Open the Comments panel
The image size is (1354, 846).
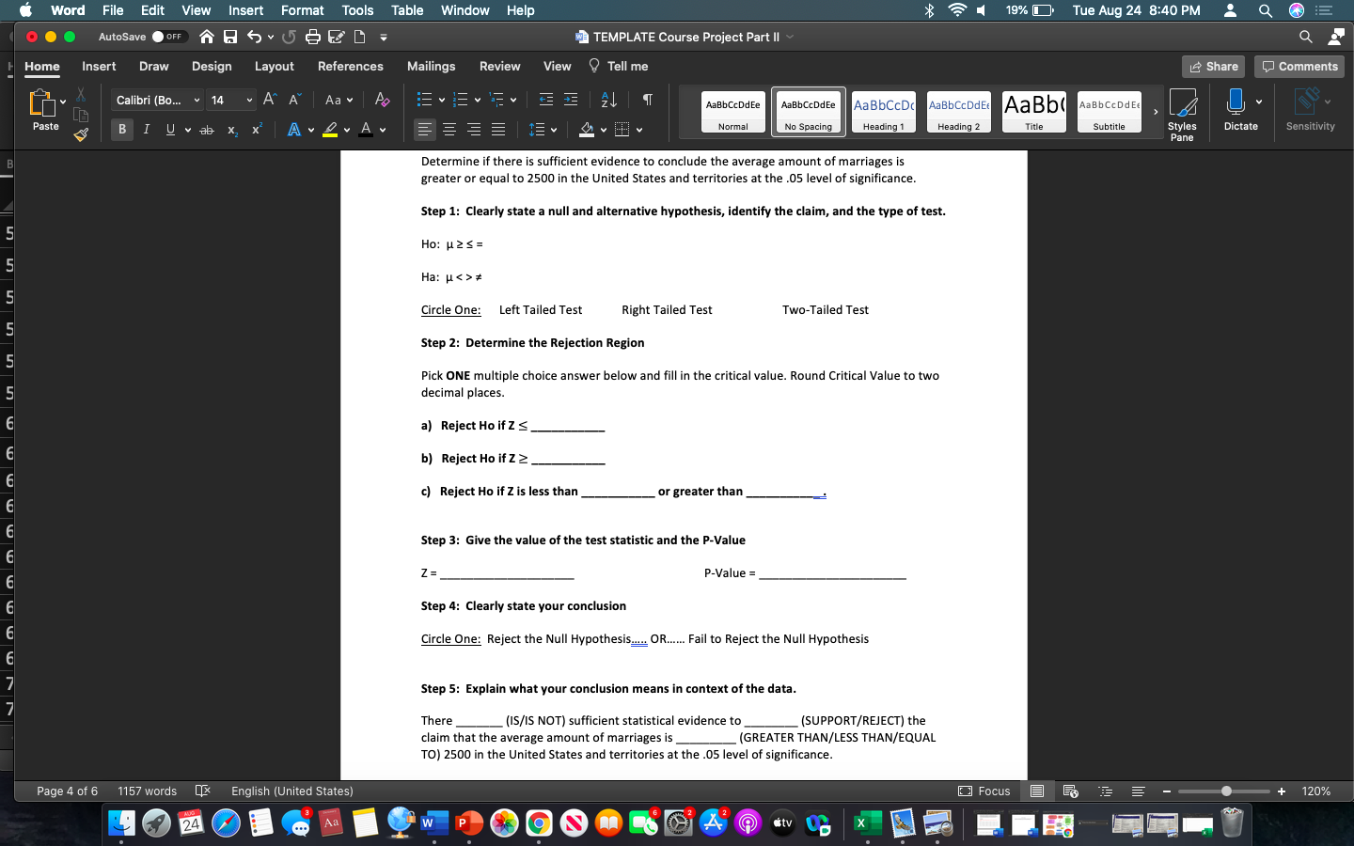pyautogui.click(x=1299, y=66)
